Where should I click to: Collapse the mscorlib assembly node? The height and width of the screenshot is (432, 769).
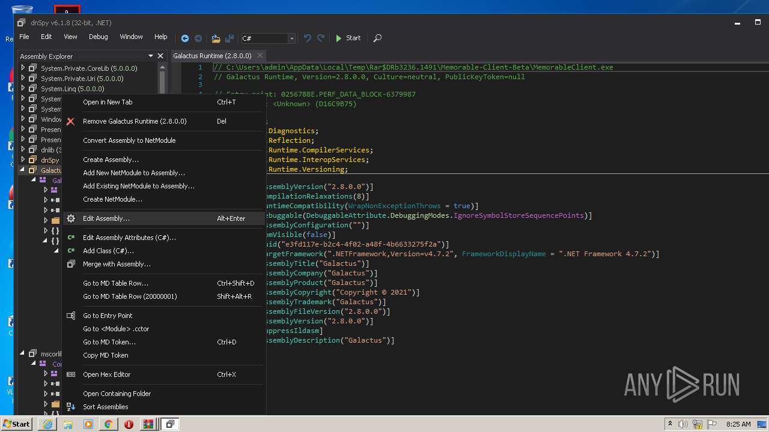coord(23,353)
